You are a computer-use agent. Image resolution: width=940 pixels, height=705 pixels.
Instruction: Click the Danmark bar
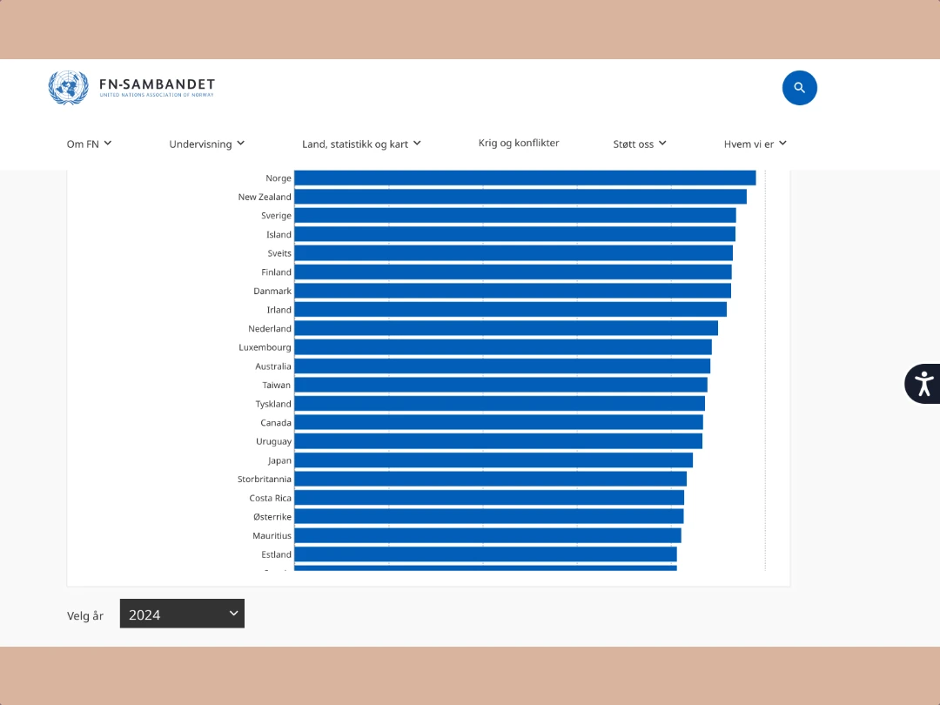point(513,291)
